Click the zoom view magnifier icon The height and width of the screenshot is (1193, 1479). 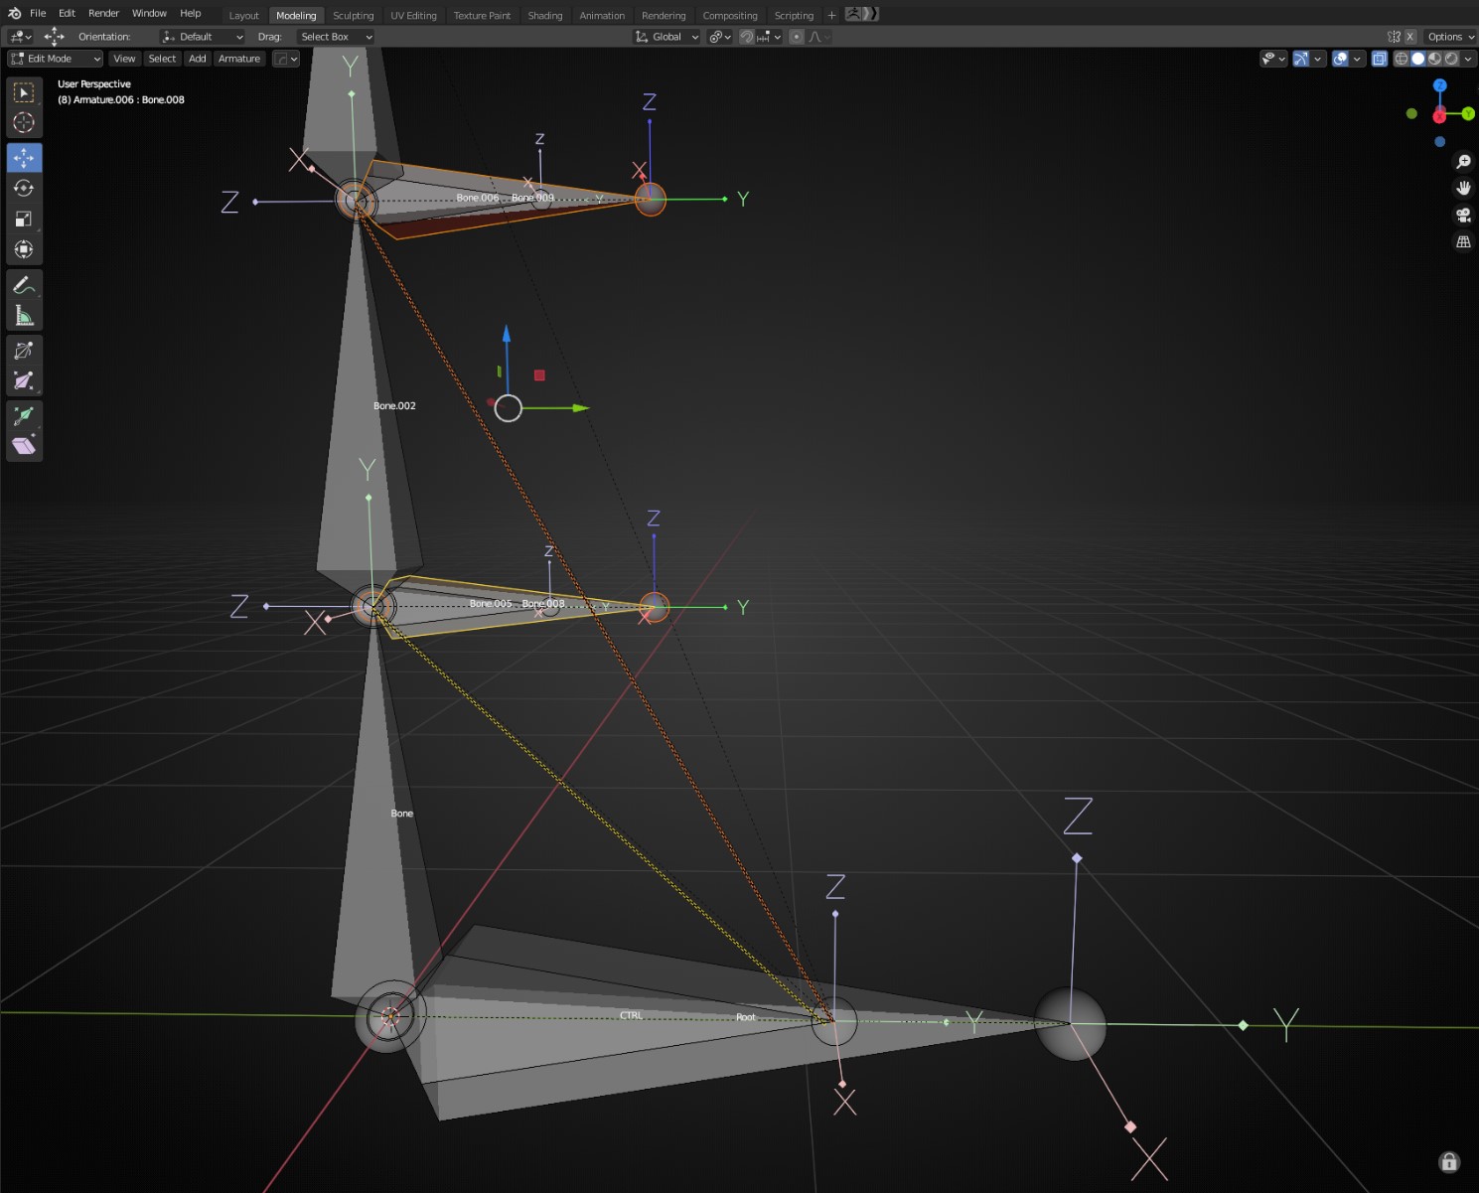coord(1463,162)
